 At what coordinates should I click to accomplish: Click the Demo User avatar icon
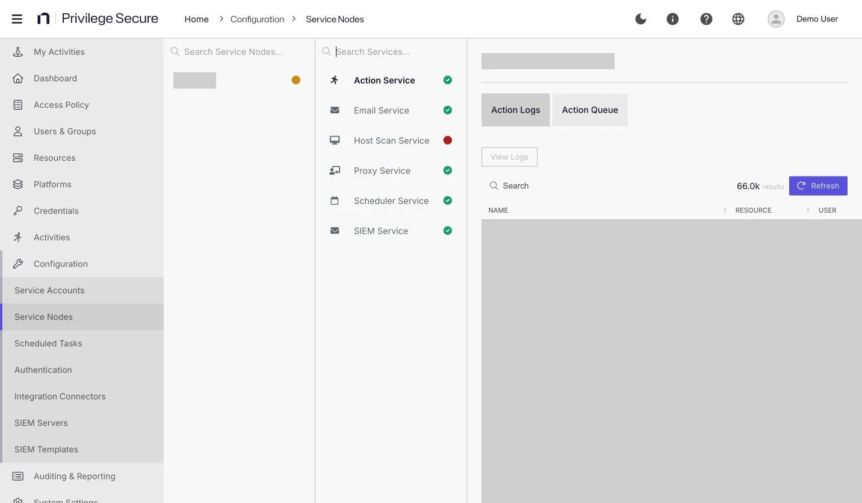(x=776, y=19)
